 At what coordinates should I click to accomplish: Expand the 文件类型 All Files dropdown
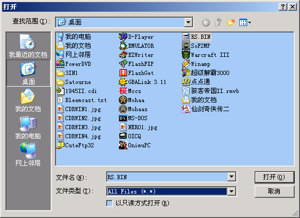click(x=231, y=191)
